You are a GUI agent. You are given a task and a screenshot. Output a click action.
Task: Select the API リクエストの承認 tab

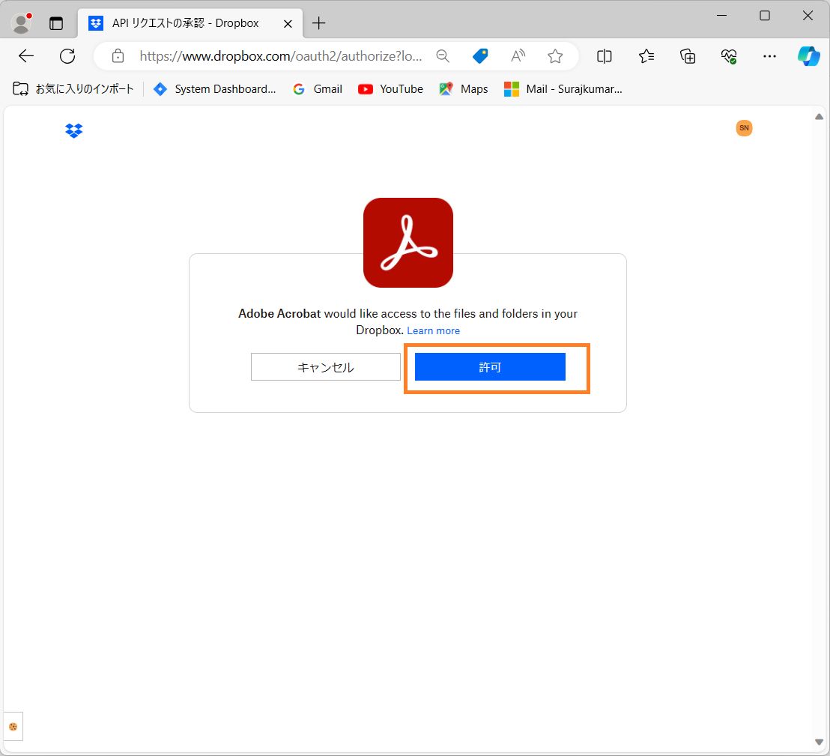184,22
